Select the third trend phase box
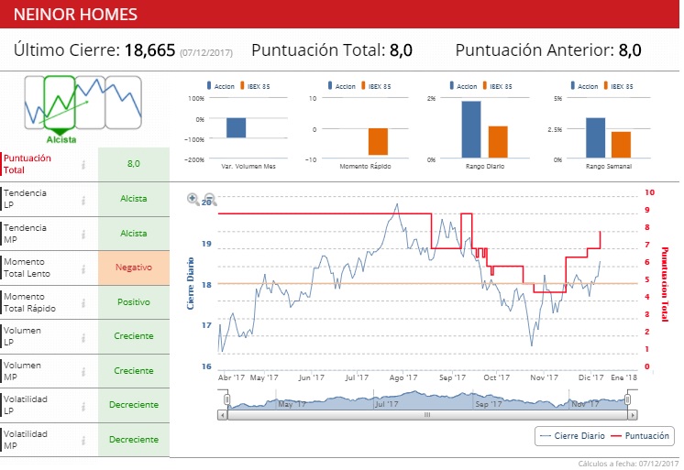Image resolution: width=684 pixels, height=470 pixels. [90, 102]
